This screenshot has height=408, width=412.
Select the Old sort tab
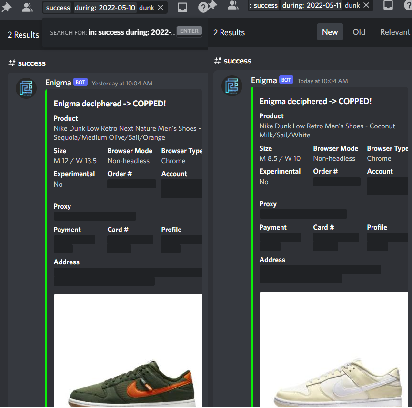[x=359, y=32]
